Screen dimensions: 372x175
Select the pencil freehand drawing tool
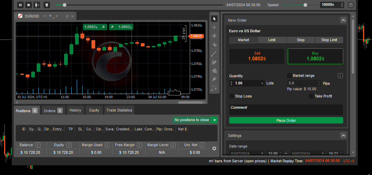tap(214, 62)
